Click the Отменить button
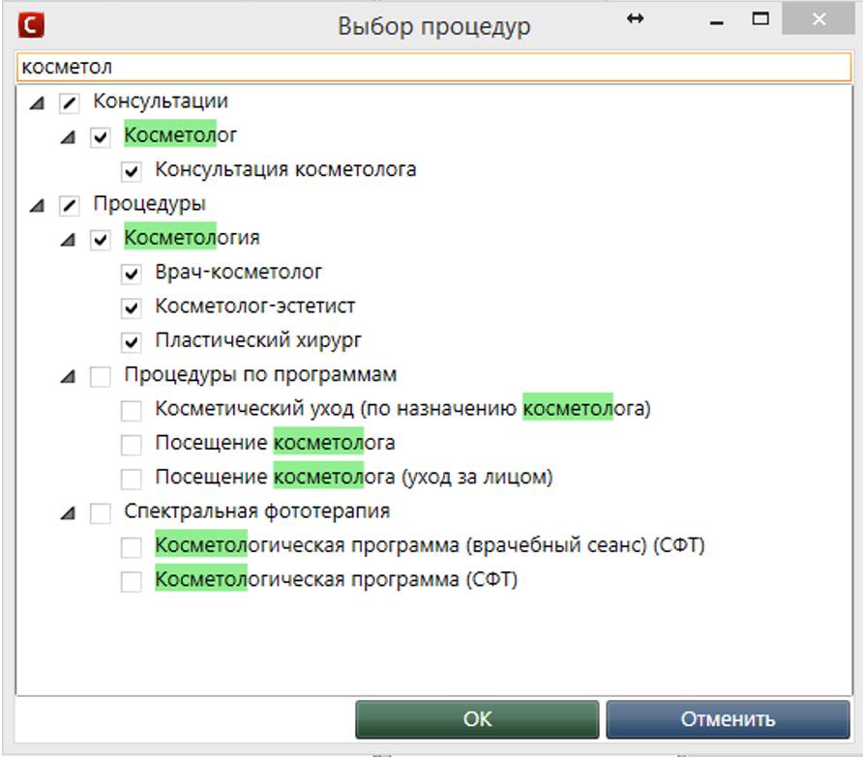This screenshot has width=863, height=758. pos(728,719)
